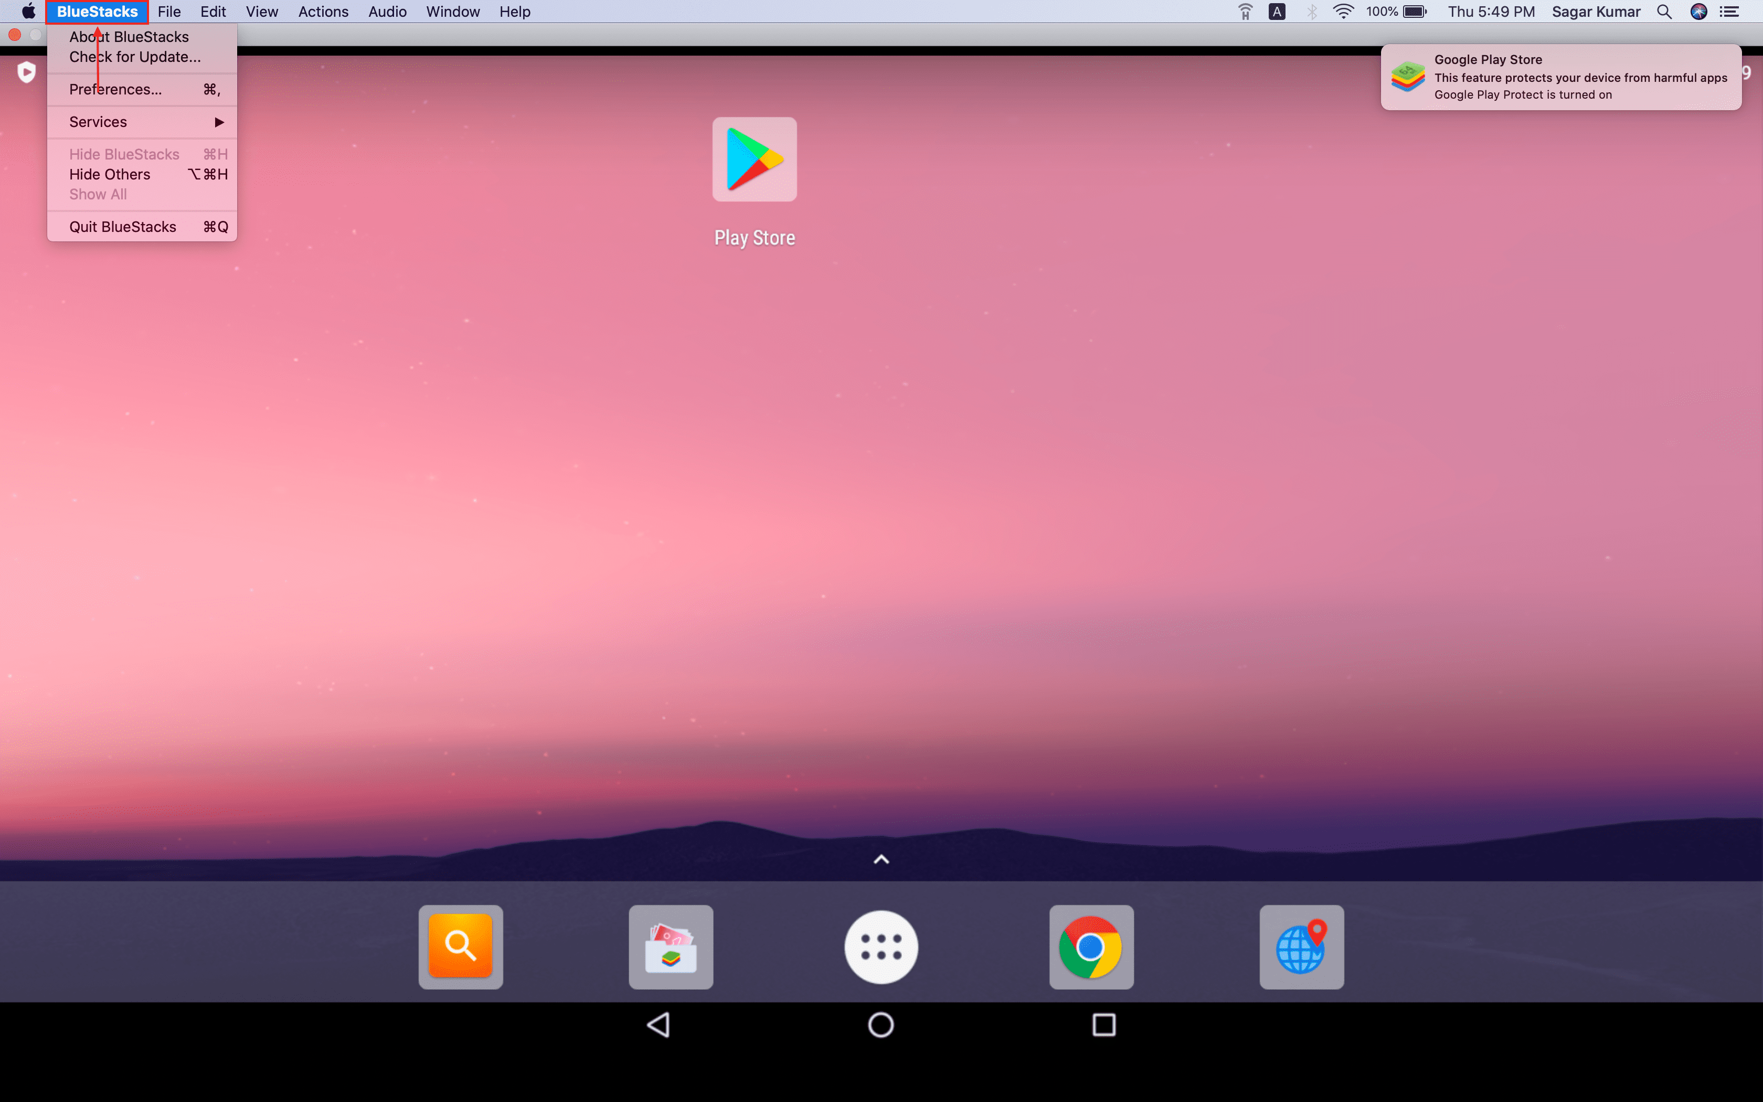Viewport: 1763px width, 1102px height.
Task: Click the BlueStacks menu bar item
Action: (x=98, y=12)
